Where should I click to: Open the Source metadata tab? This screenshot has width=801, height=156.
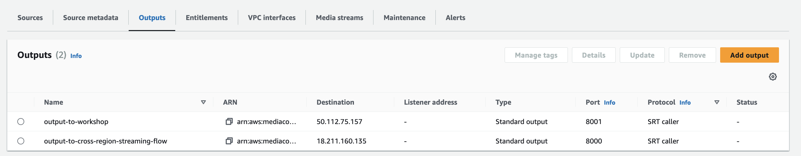[91, 18]
